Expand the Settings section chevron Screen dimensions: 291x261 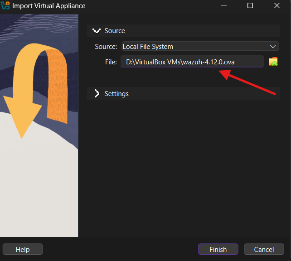pyautogui.click(x=96, y=93)
